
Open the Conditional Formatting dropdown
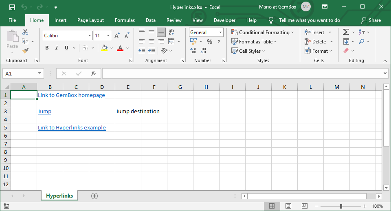263,32
